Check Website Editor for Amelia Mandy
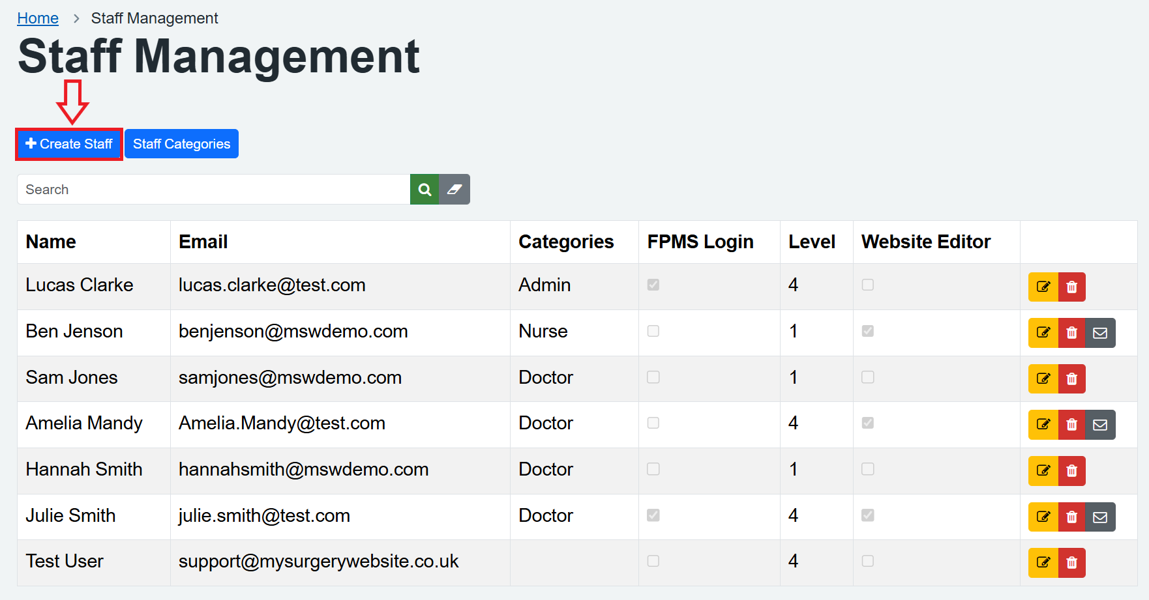The width and height of the screenshot is (1149, 600). [x=867, y=423]
